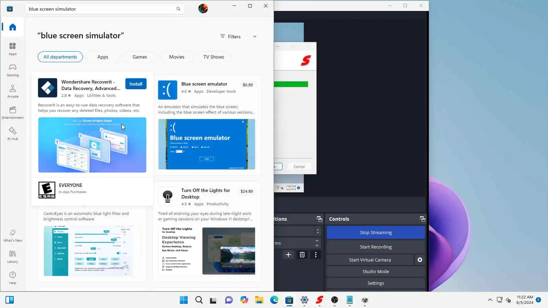This screenshot has height=308, width=548.
Task: Click the Turn Off the Lights lamp icon
Action: coord(167,196)
